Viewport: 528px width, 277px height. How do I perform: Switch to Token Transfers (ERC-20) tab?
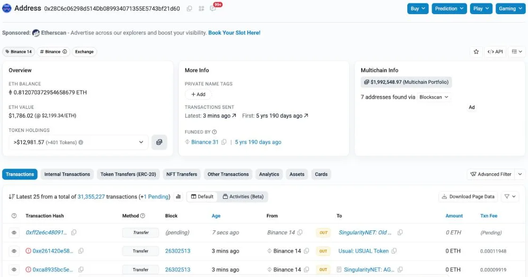(128, 174)
